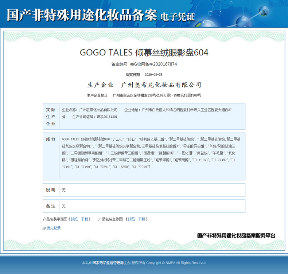Preview the 产品包装平面图 image

click(x=74, y=219)
